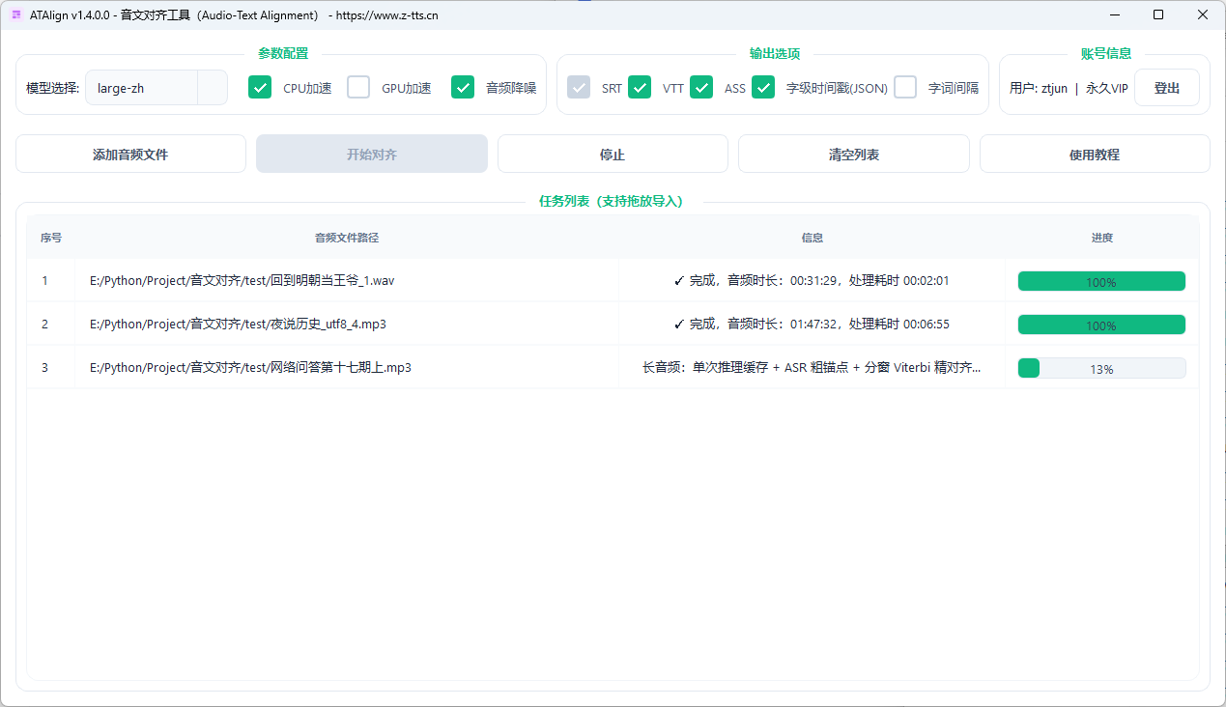
Task: Click the 清空列表 button
Action: [x=854, y=154]
